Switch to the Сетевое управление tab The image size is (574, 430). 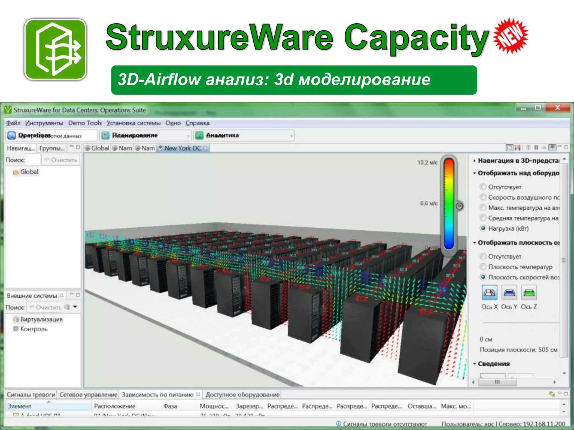[88, 395]
